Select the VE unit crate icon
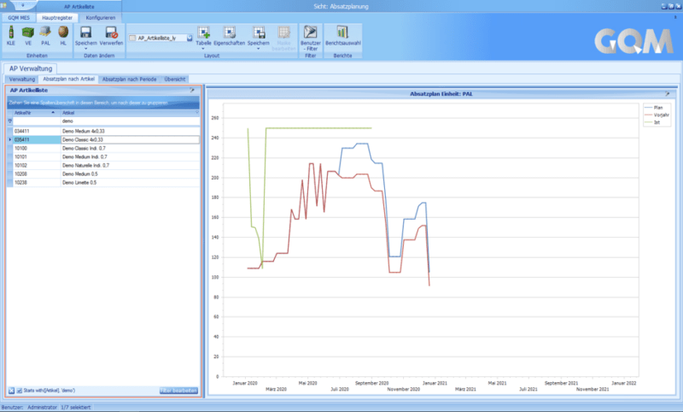This screenshot has width=683, height=412. 28,32
